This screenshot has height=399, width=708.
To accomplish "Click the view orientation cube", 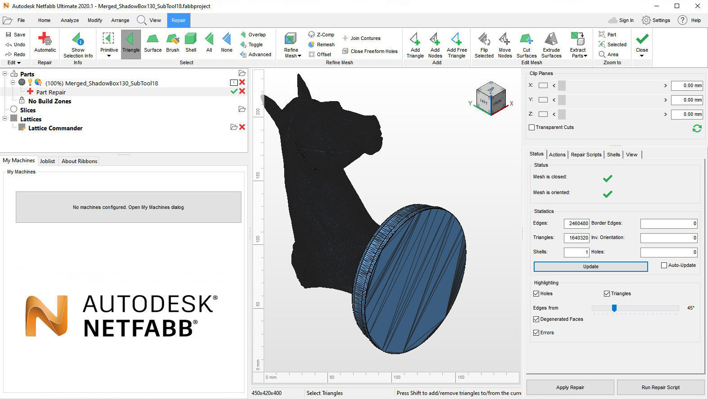I will pyautogui.click(x=491, y=98).
